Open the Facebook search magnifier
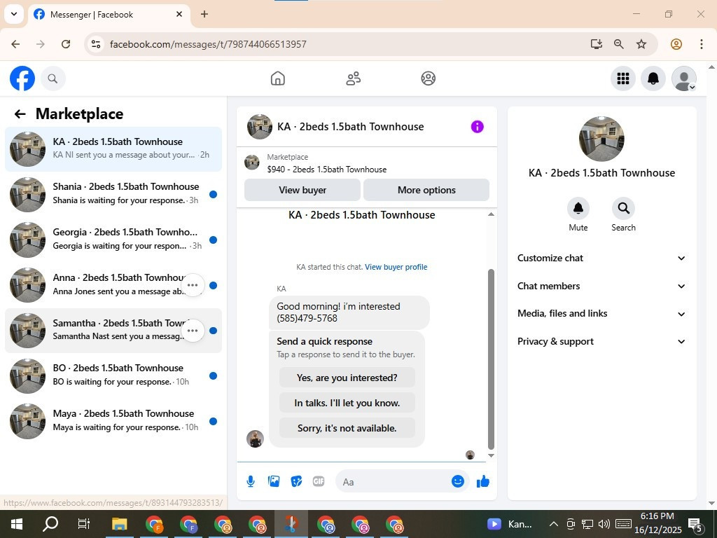The image size is (717, 538). [53, 78]
